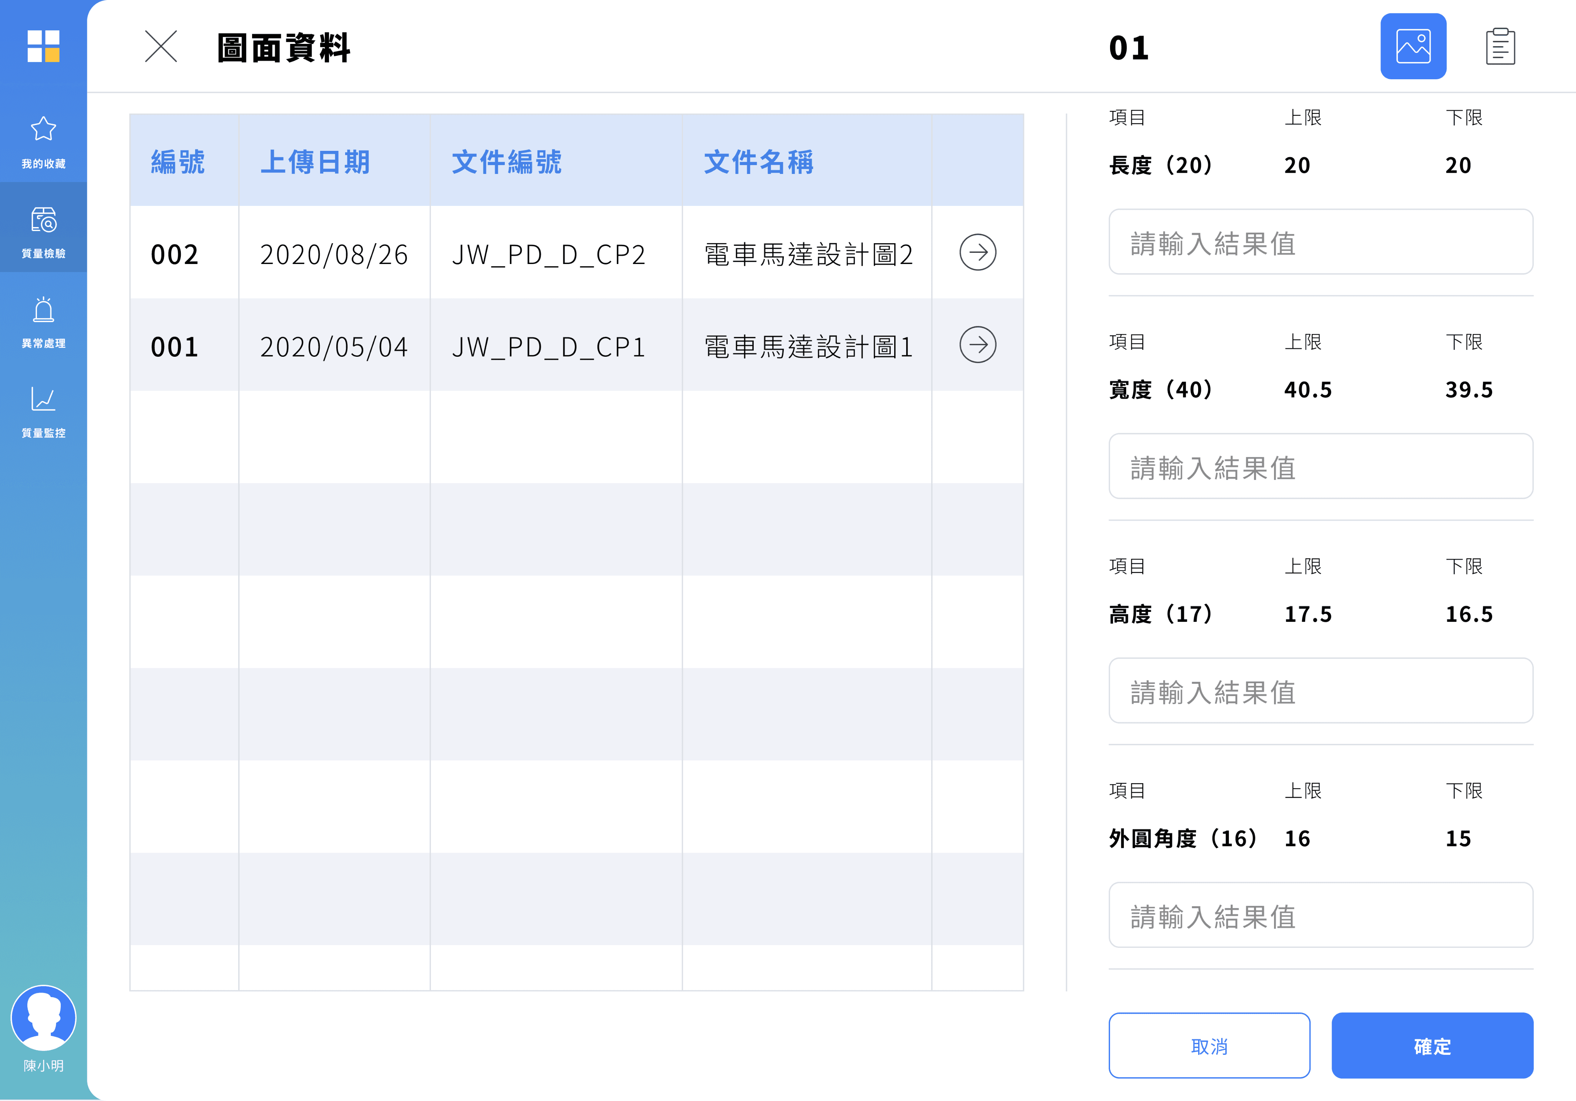Focus the result input for 外圓角度（16）

(x=1320, y=916)
